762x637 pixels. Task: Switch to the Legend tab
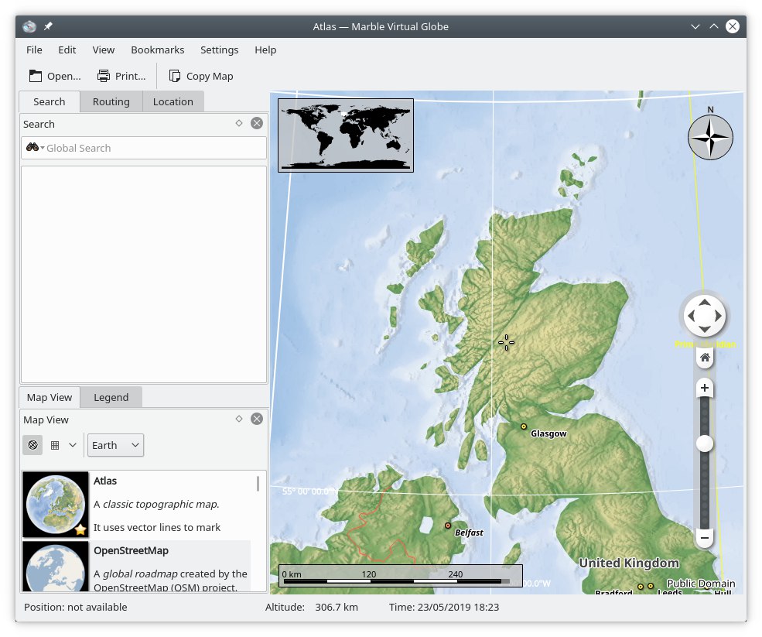point(111,397)
